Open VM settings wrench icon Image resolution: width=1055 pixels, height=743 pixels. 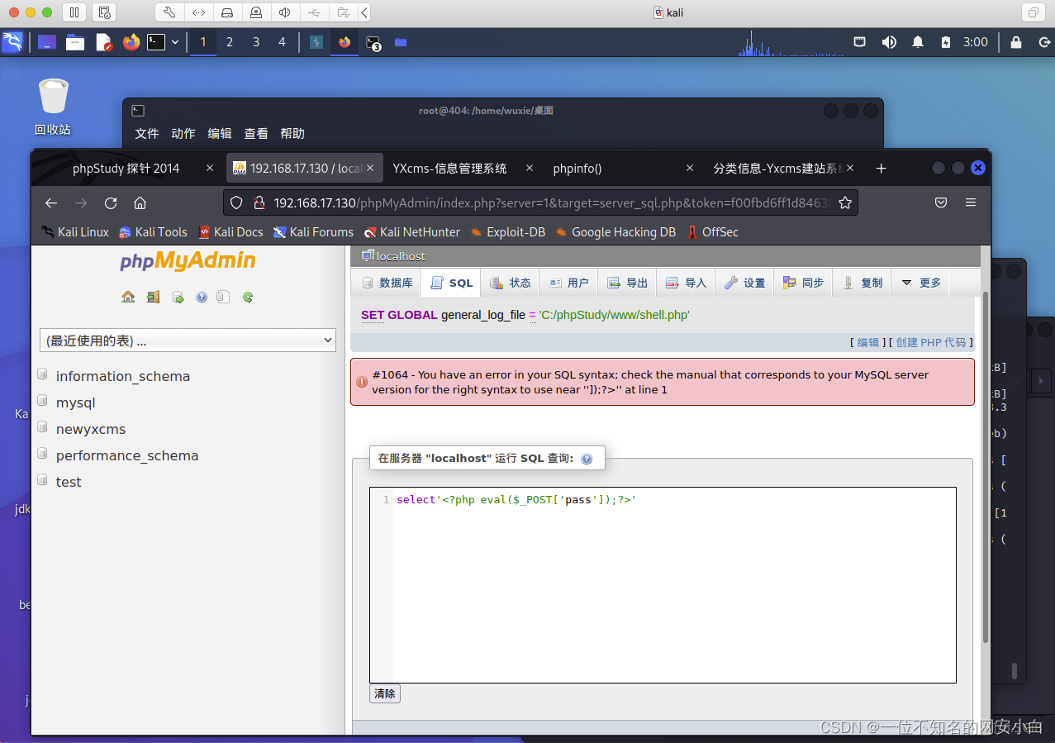(169, 12)
